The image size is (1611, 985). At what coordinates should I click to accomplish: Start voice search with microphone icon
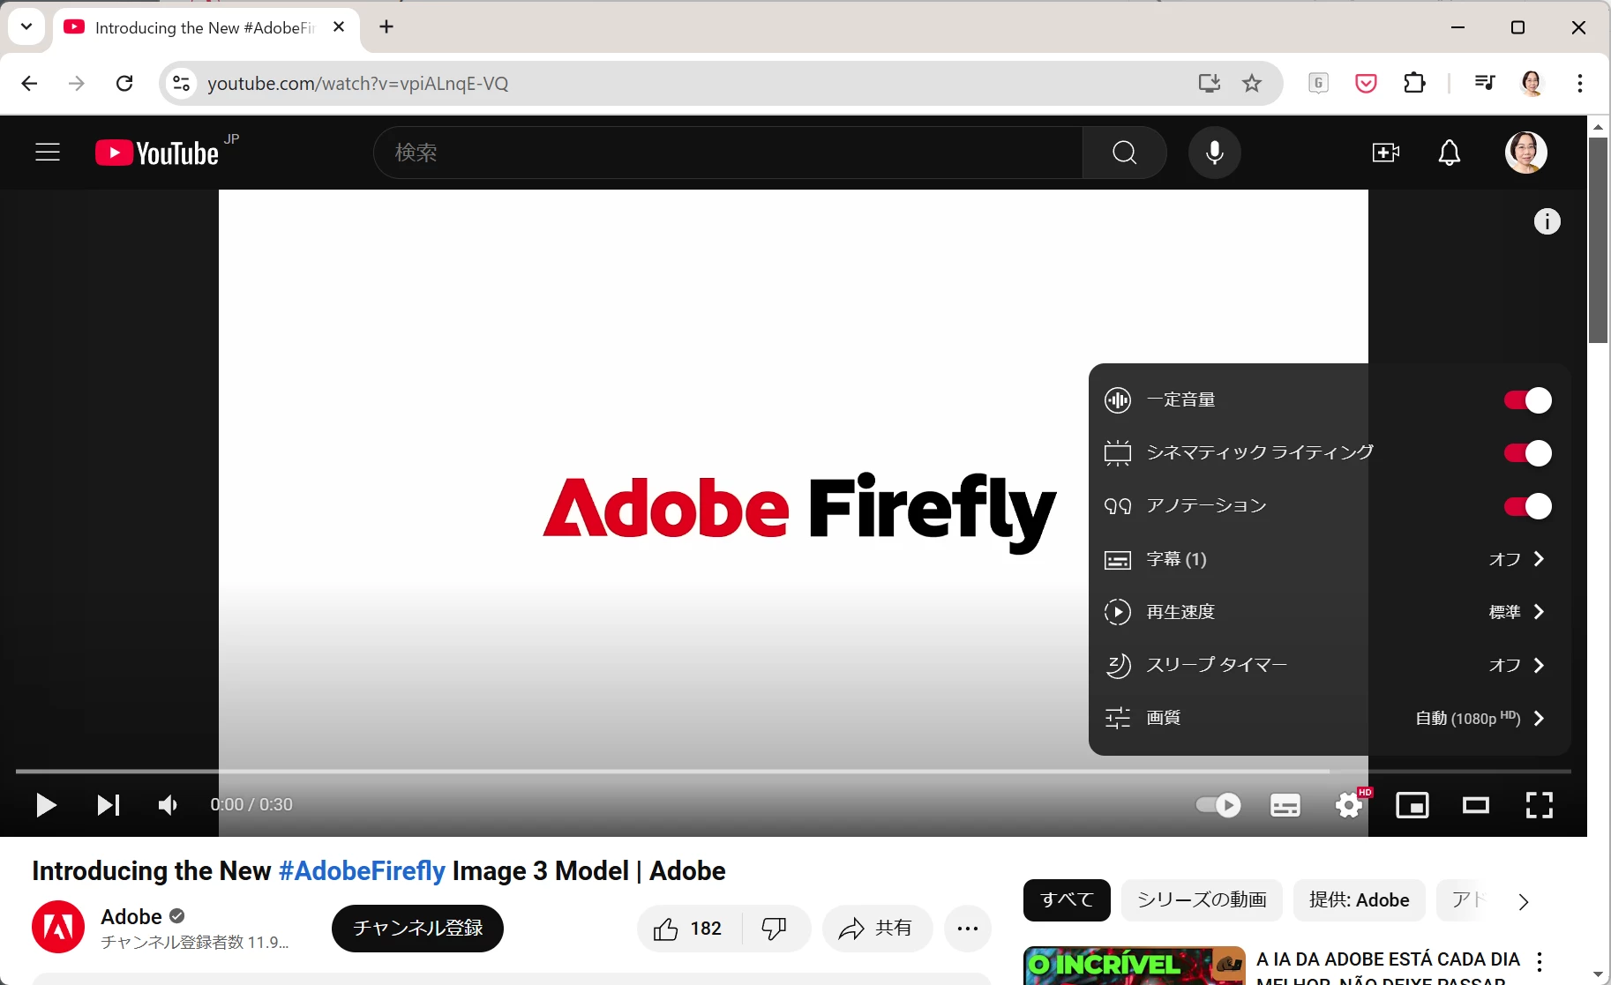click(x=1215, y=153)
